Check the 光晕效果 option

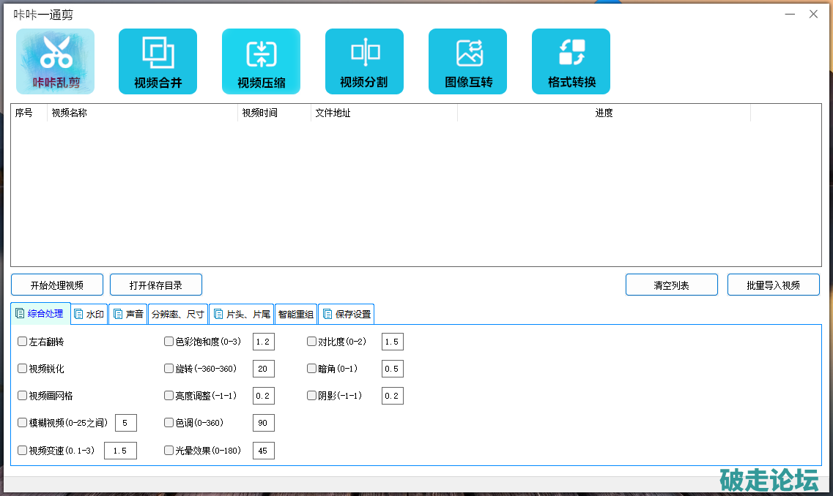[169, 451]
